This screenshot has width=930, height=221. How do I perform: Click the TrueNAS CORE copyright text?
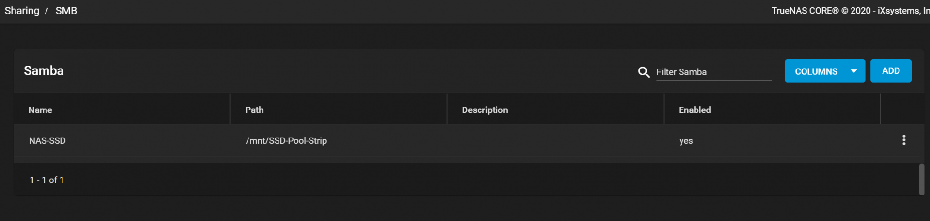coord(850,11)
